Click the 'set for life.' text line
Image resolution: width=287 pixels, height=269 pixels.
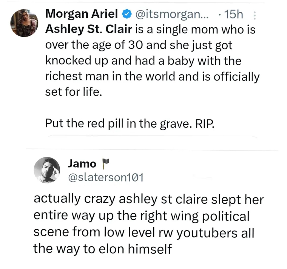point(73,92)
